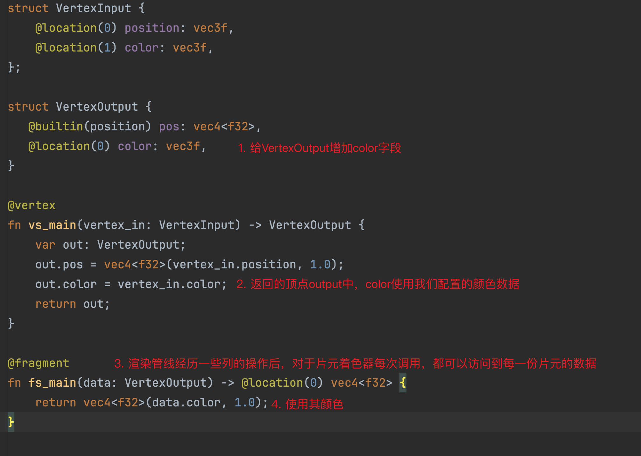Click the '@fragment' attribute
The image size is (641, 456).
pos(39,363)
